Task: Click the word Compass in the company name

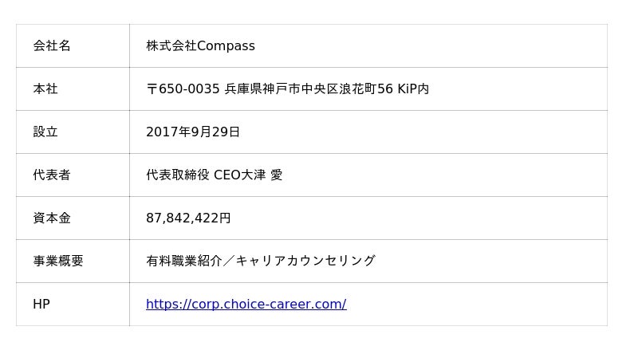Action: [x=226, y=46]
